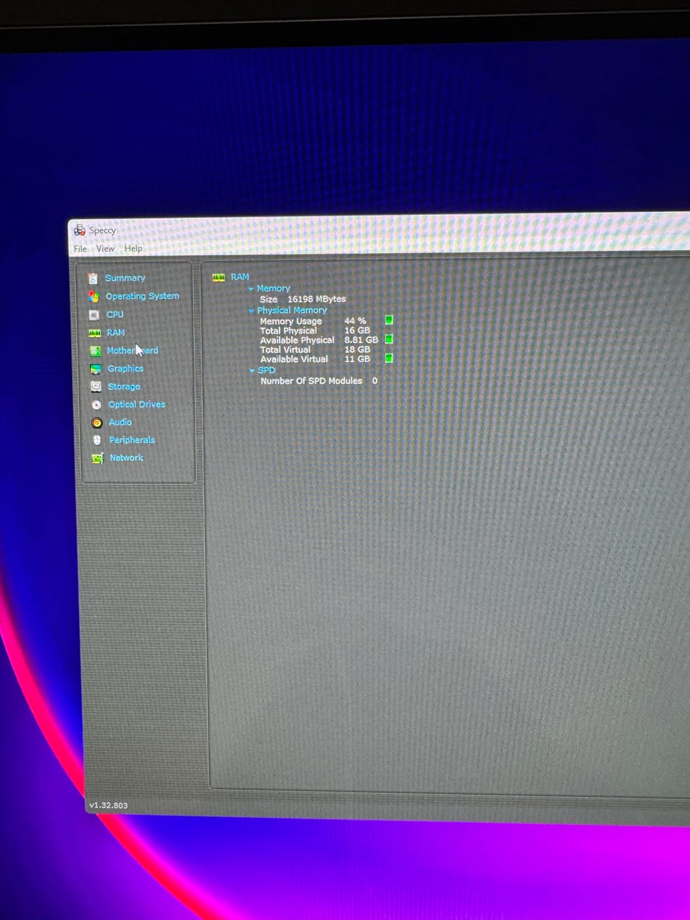The height and width of the screenshot is (920, 690).
Task: Show the CPU section
Action: pyautogui.click(x=115, y=315)
